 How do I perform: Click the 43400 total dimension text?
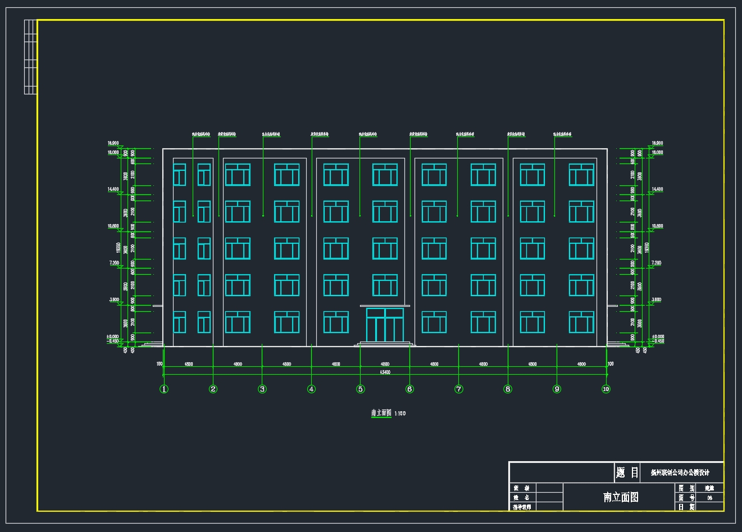(385, 372)
